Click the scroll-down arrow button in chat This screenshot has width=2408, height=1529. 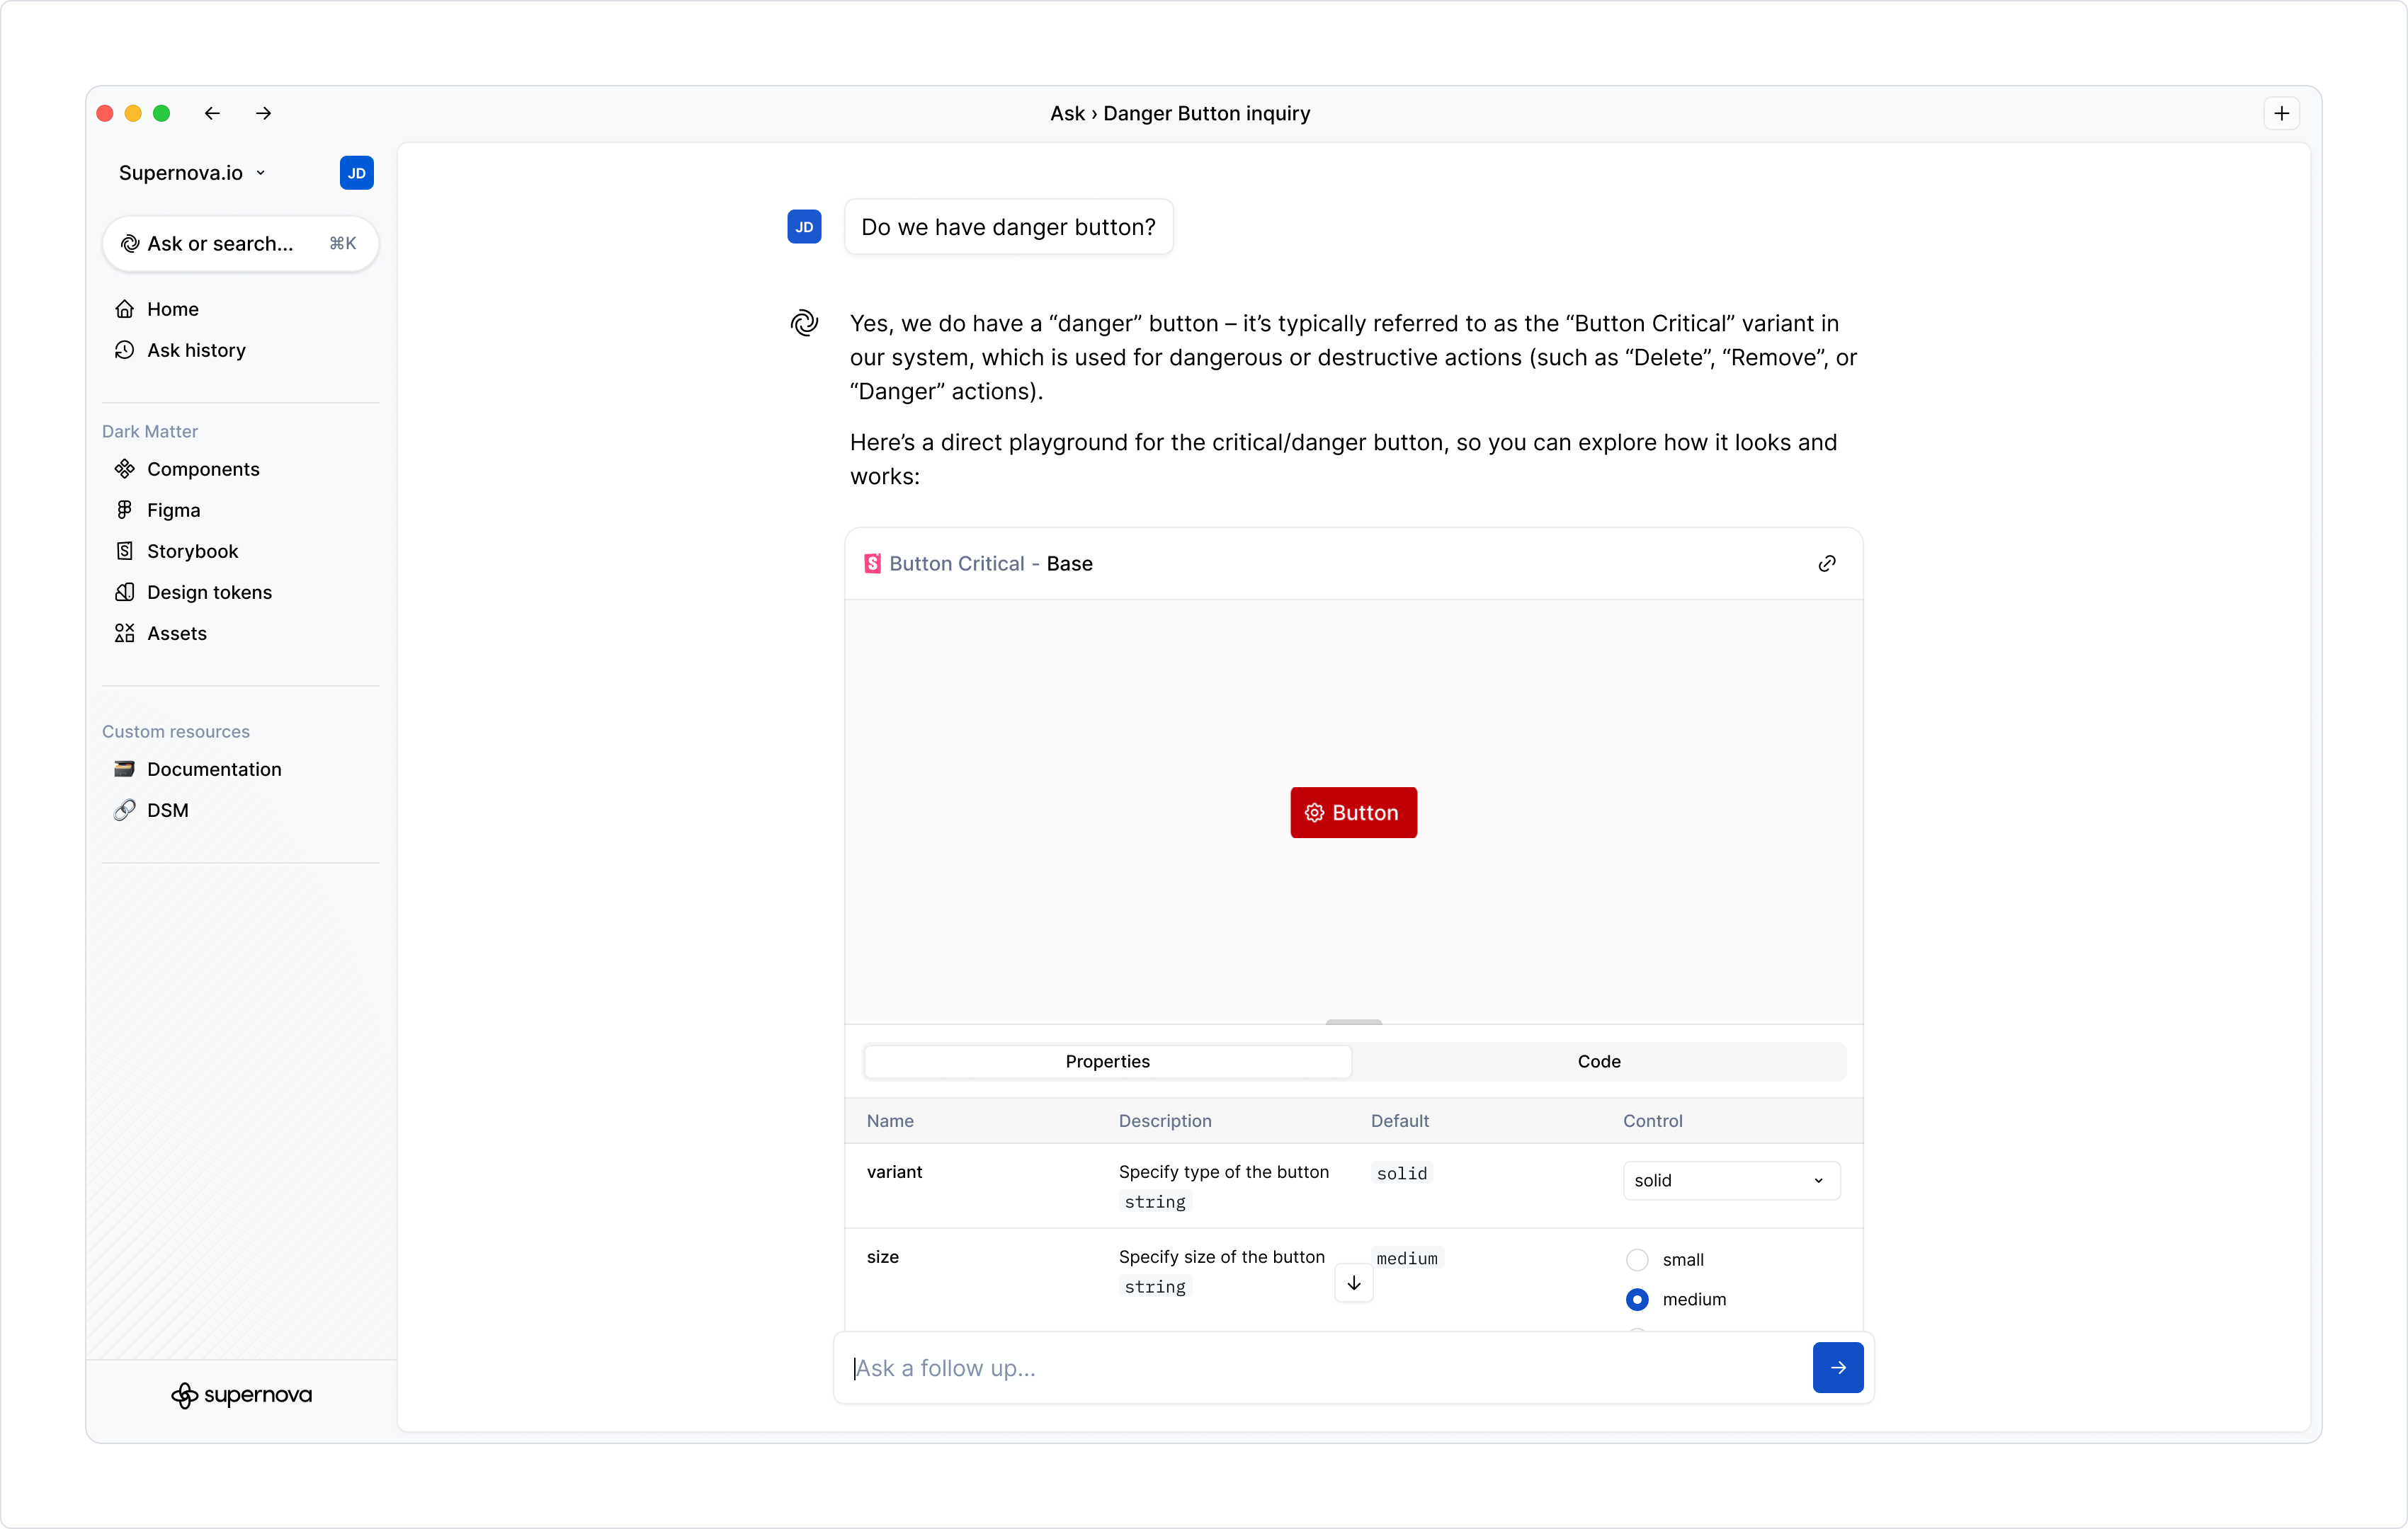1353,1283
